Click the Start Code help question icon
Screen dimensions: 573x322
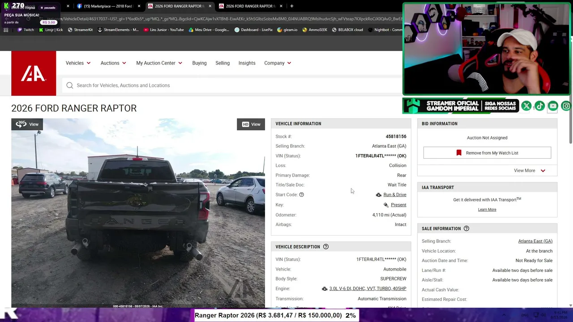[x=301, y=195]
